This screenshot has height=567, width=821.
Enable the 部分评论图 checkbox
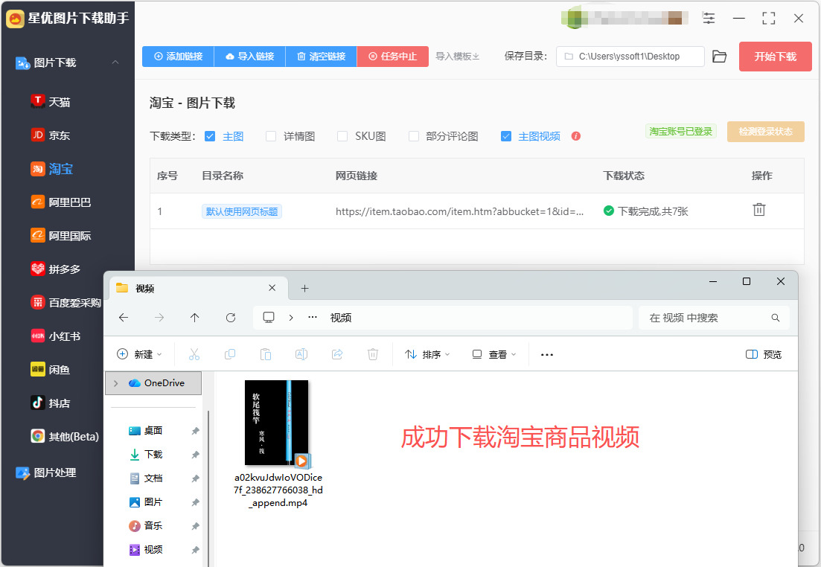pyautogui.click(x=414, y=136)
